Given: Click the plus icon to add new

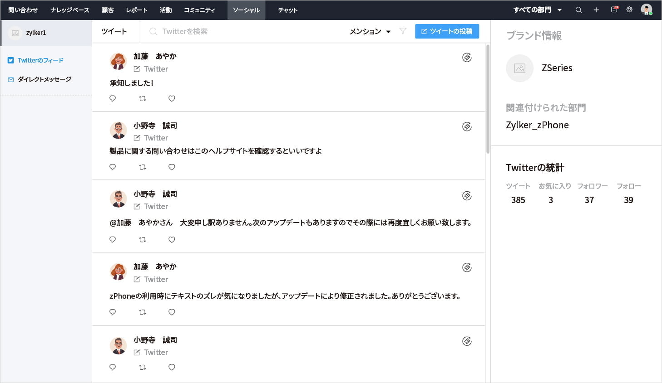Looking at the screenshot, I should coord(596,10).
